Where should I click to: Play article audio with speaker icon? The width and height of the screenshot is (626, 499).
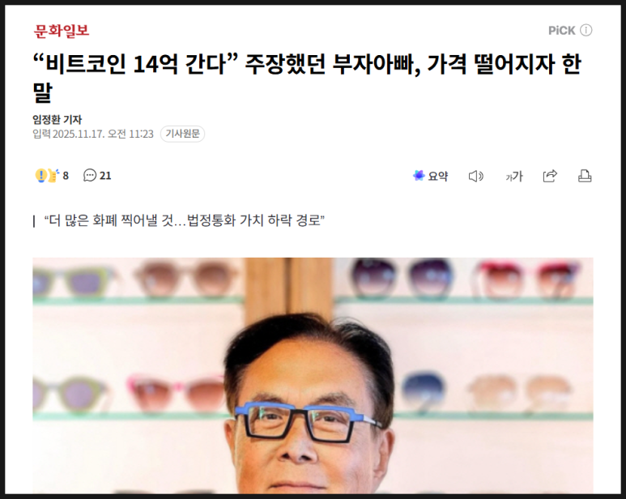[x=476, y=176]
